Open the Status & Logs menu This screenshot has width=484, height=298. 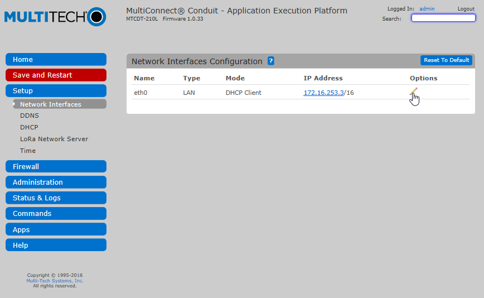(56, 198)
